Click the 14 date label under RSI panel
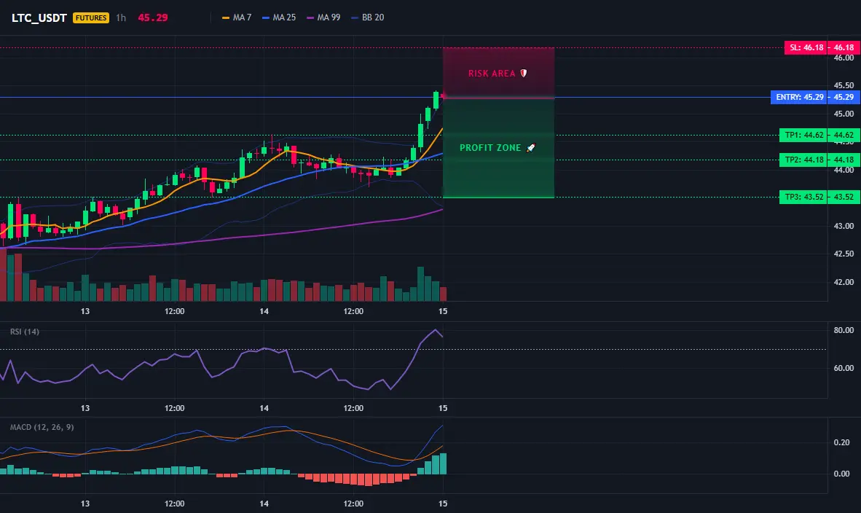Screen dimensions: 861x513 (x=264, y=408)
